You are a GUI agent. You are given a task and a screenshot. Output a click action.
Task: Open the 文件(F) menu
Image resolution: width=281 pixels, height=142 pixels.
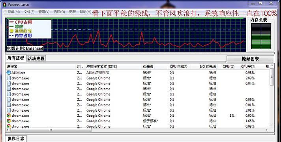(29, 12)
